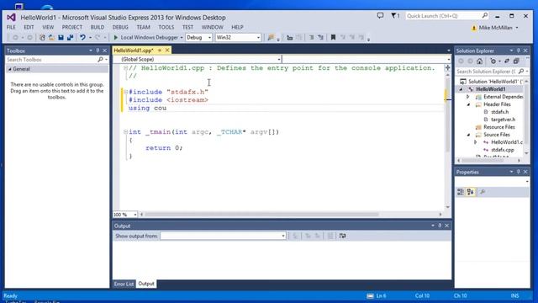Select targetver.h in Solution Explorer
The image size is (538, 303).
point(503,120)
